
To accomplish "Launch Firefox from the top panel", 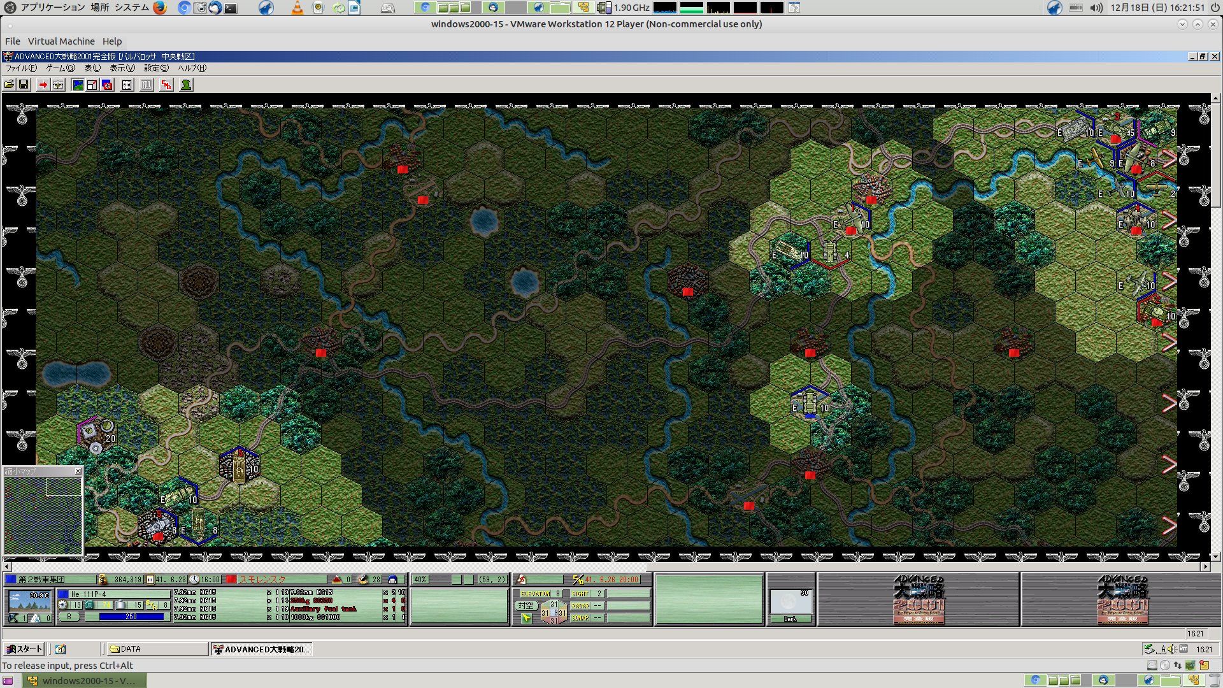I will (x=160, y=8).
